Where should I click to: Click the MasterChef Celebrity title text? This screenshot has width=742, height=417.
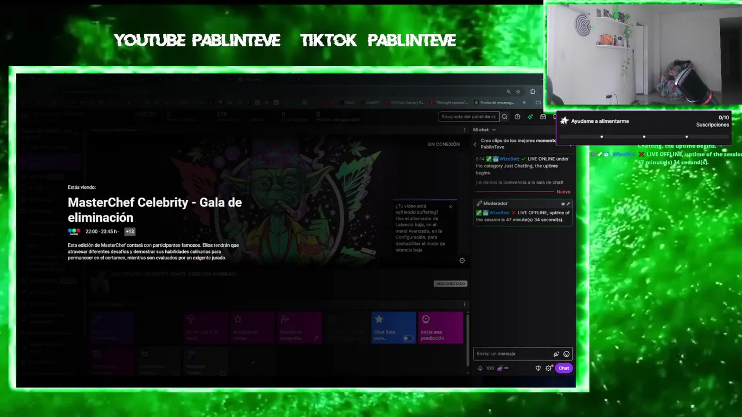point(155,210)
